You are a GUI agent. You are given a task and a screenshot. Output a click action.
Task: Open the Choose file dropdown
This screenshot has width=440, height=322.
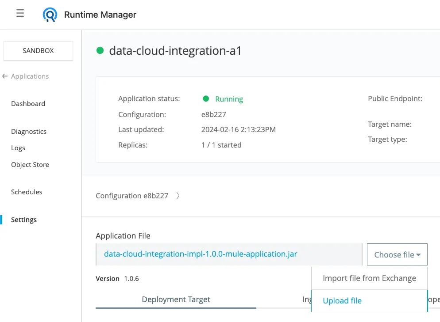click(397, 254)
